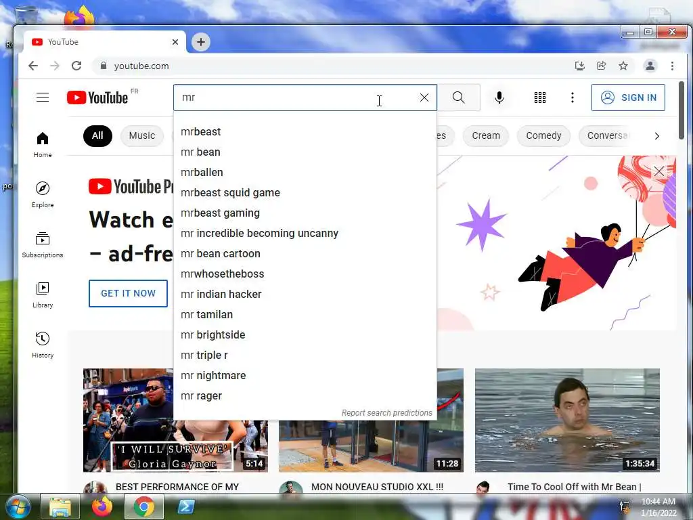
Task: Select the Comedy filter chip
Action: (x=543, y=135)
